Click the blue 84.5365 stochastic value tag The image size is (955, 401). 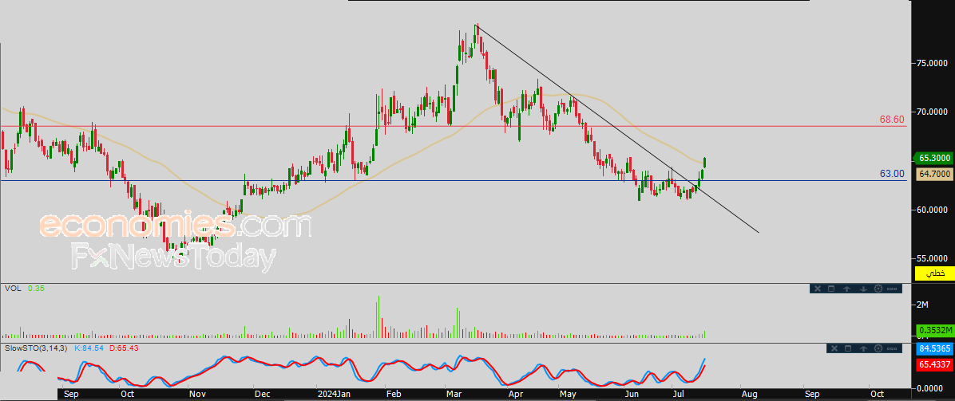click(x=933, y=348)
